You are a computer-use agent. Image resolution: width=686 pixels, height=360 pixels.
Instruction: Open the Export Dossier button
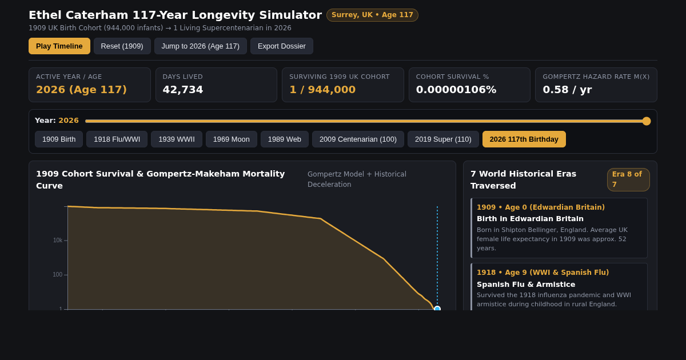[x=282, y=46]
